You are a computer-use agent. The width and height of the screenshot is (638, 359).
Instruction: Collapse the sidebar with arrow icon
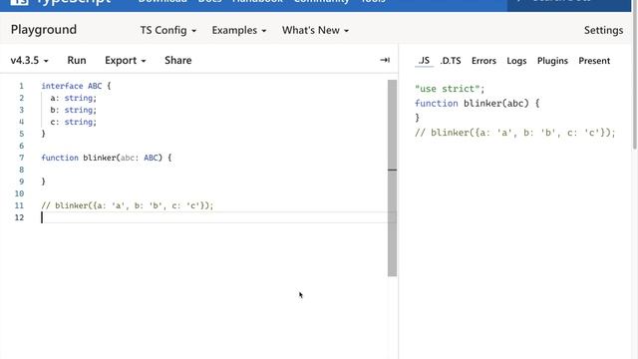point(385,60)
